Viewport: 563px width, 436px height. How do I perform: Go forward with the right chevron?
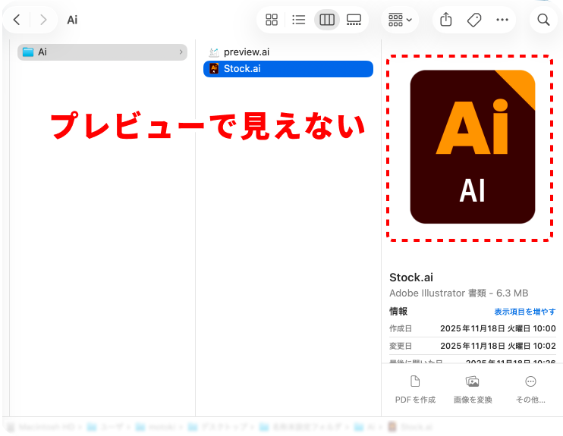point(43,20)
